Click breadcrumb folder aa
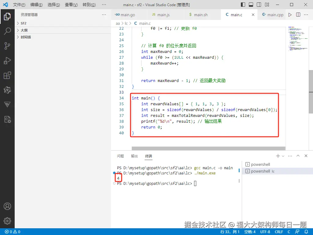 118,23
